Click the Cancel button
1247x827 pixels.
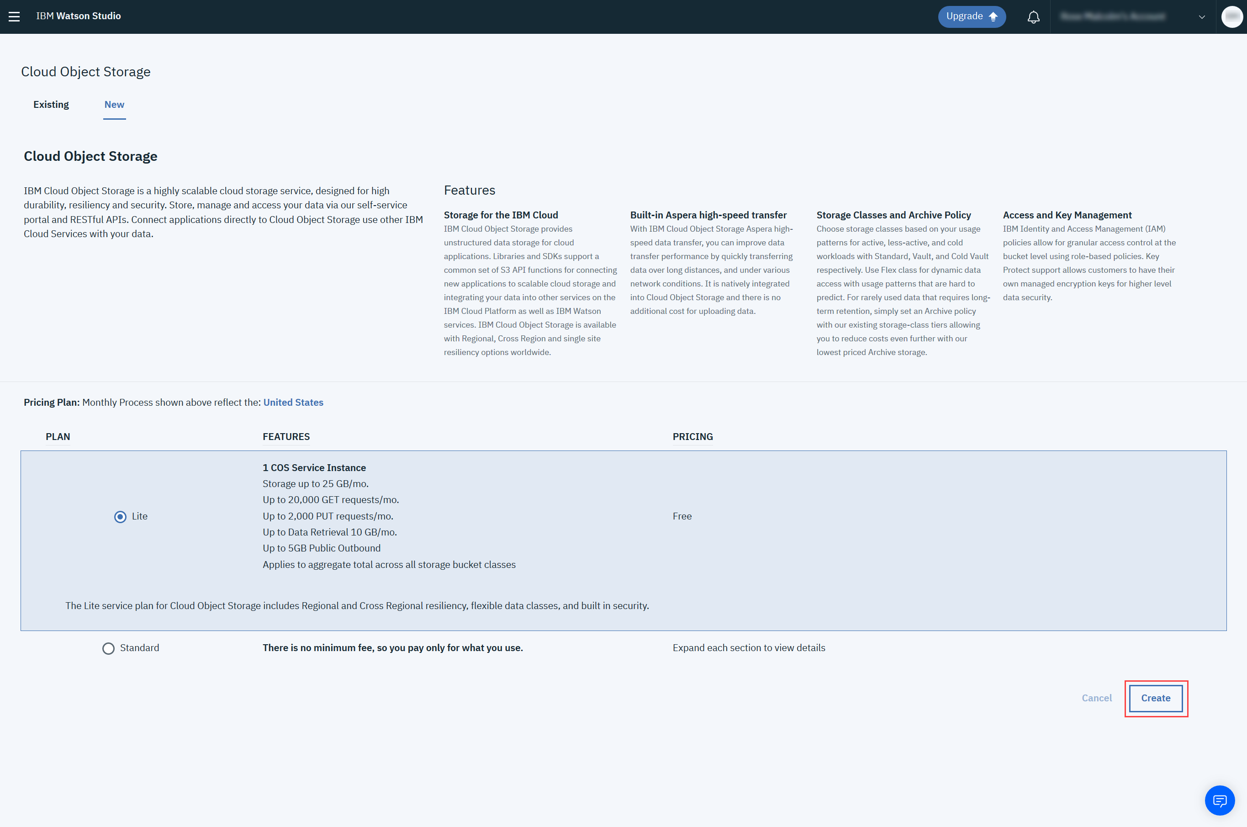click(1096, 698)
